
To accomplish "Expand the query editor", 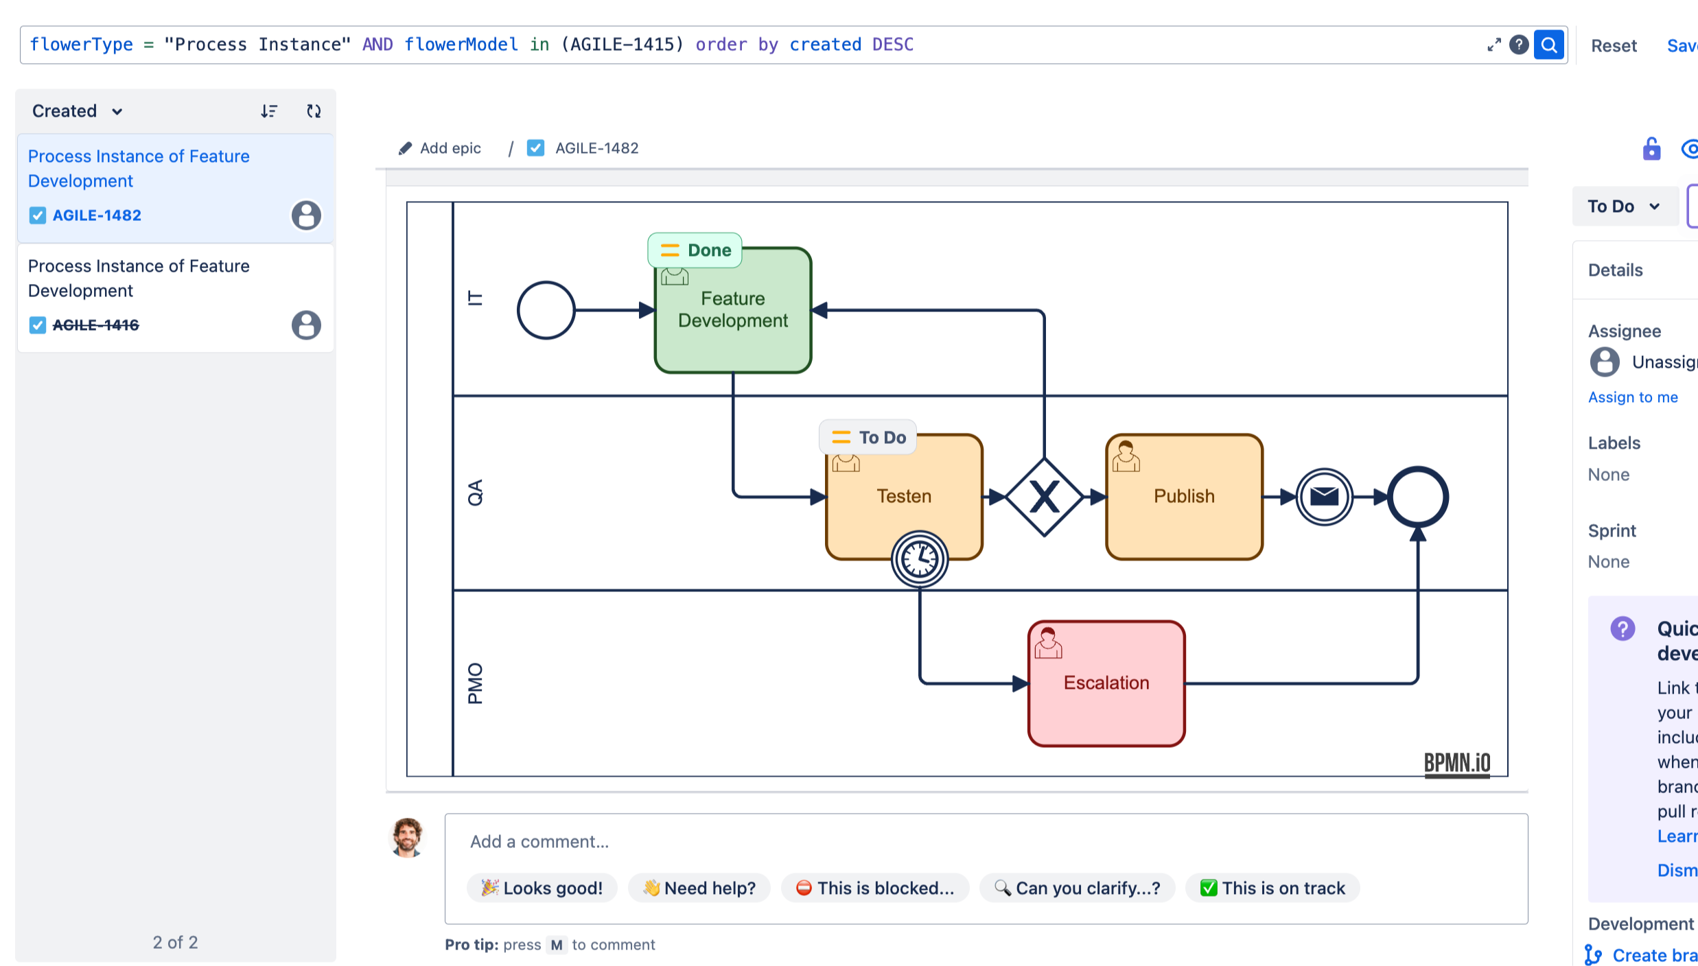I will click(x=1493, y=45).
